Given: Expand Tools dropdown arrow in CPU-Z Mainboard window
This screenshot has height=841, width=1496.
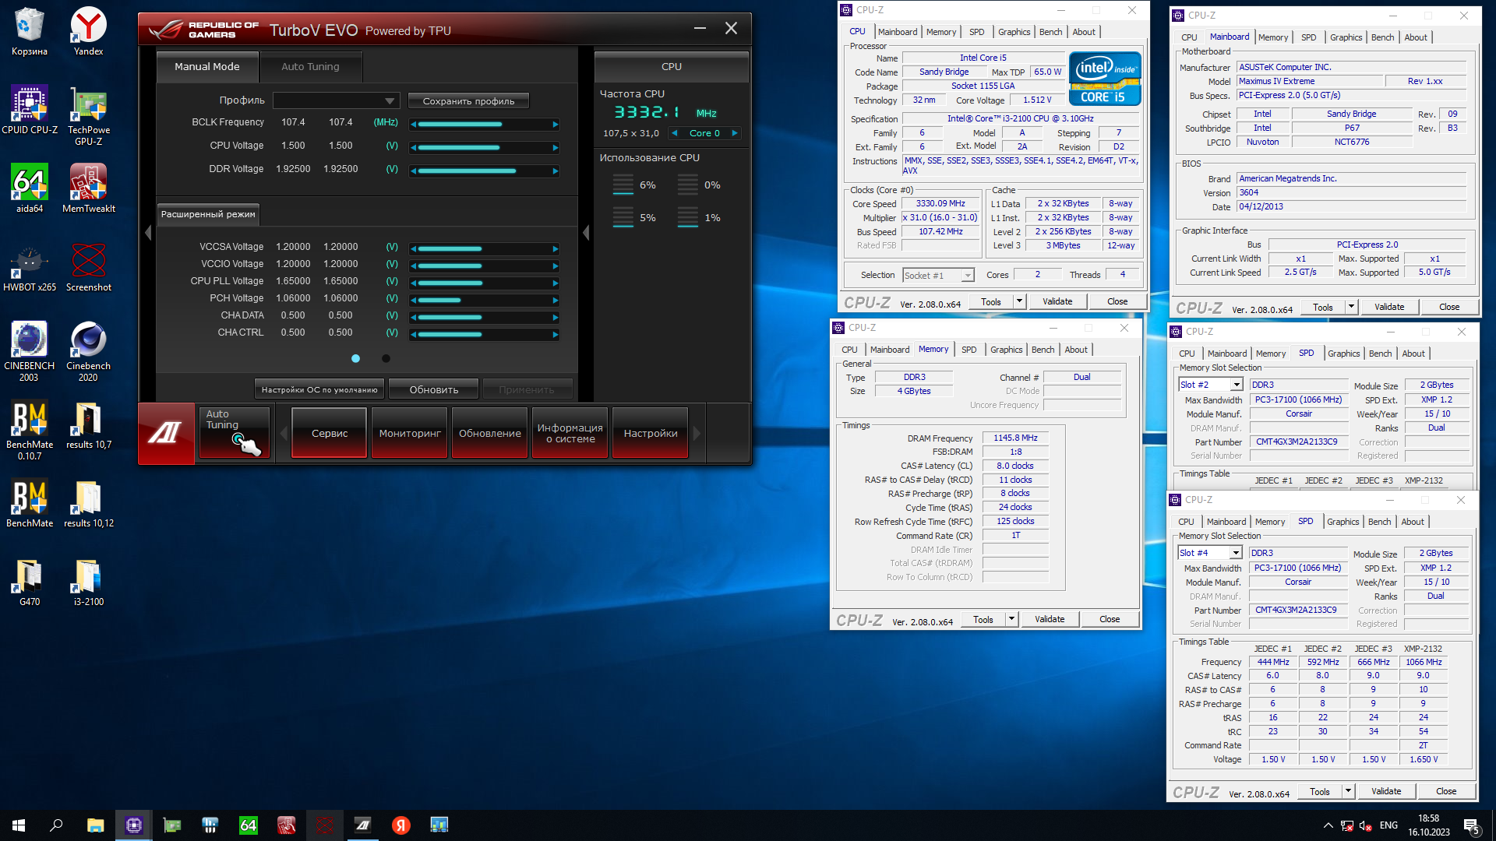Looking at the screenshot, I should 1351,307.
